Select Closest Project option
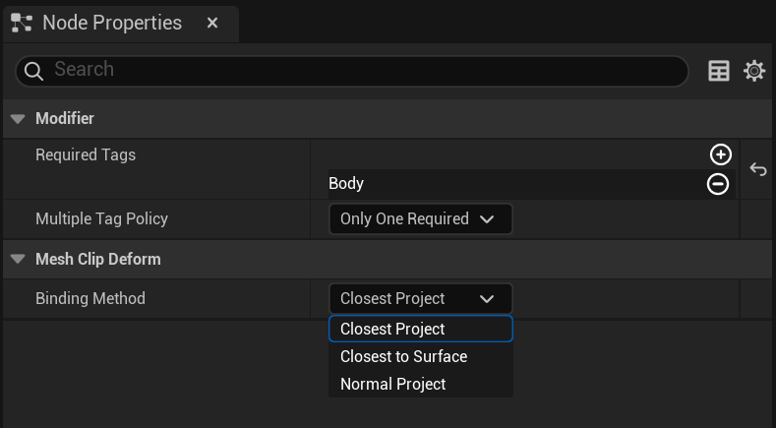The image size is (776, 428). (421, 329)
